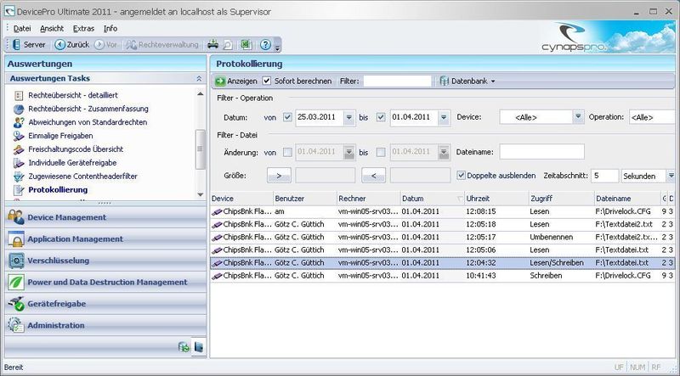The height and width of the screenshot is (376, 680).
Task: Click the Zeitabschnitt value field
Action: (x=604, y=176)
